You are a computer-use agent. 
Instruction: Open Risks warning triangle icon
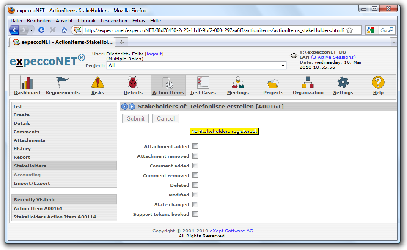click(98, 83)
